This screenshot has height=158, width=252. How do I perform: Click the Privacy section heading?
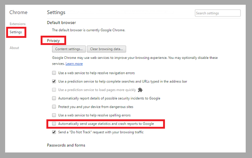click(53, 40)
